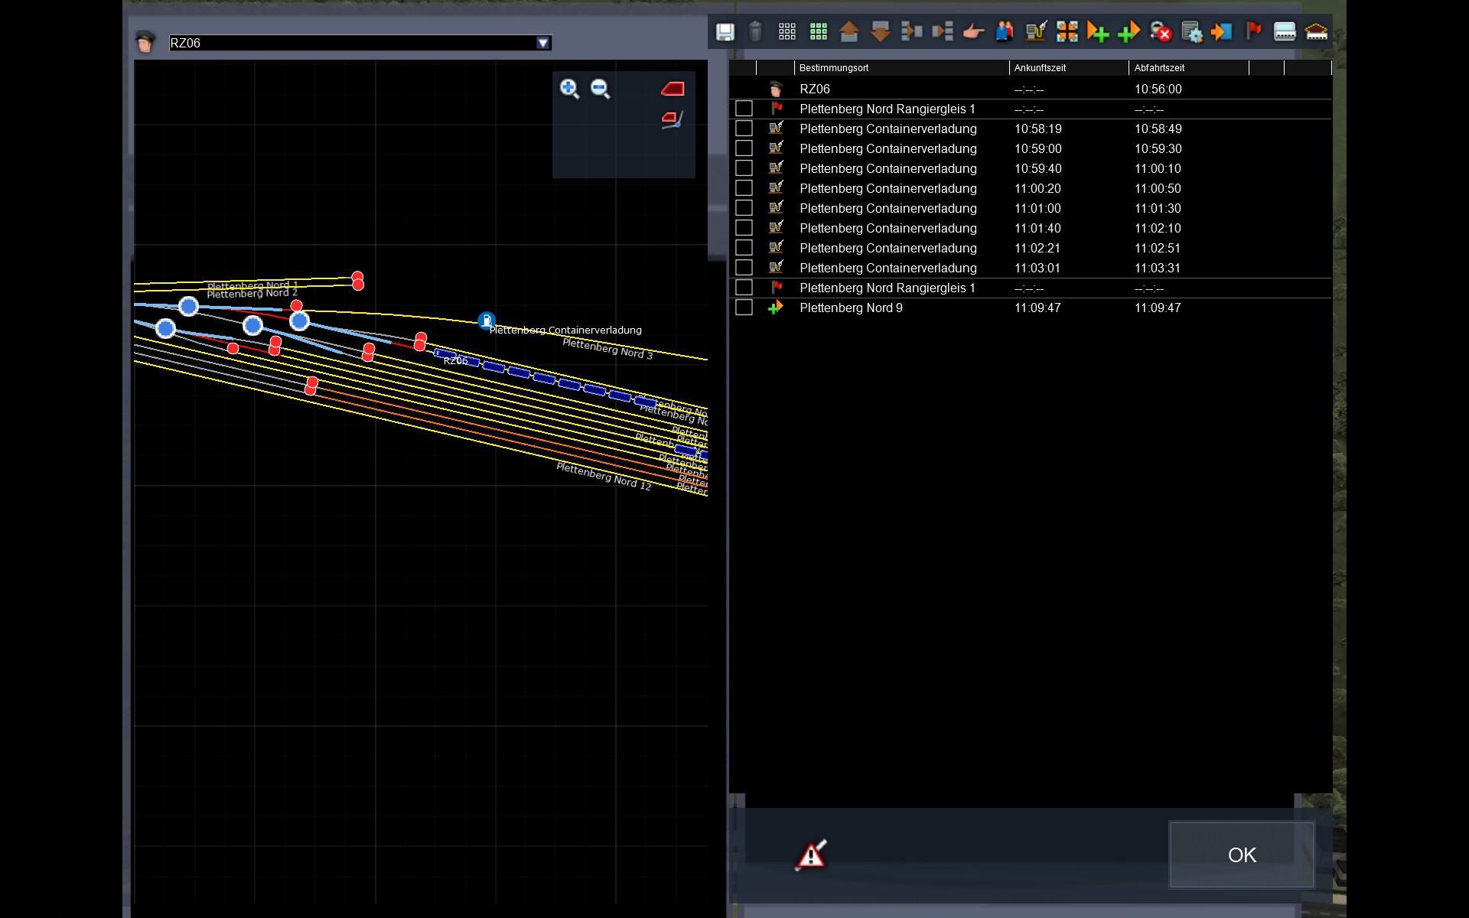Click the passengers pickup icon
1469x918 pixels.
click(1005, 31)
